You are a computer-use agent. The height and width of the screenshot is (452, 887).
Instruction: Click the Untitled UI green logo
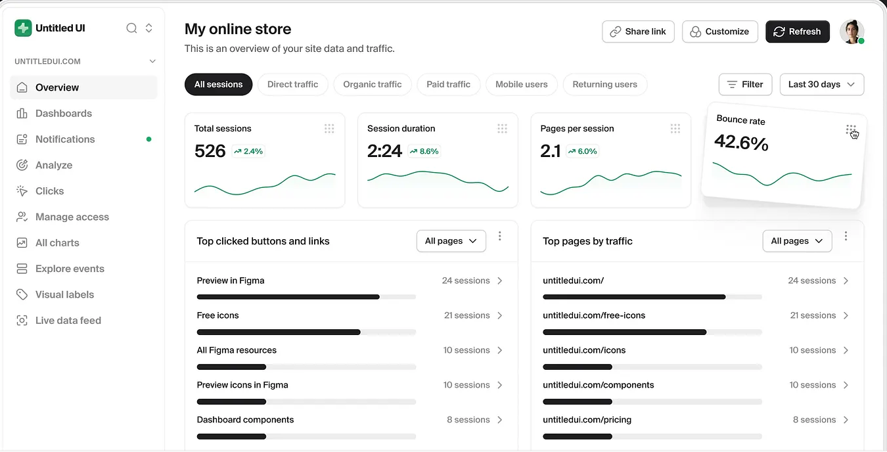pos(23,28)
